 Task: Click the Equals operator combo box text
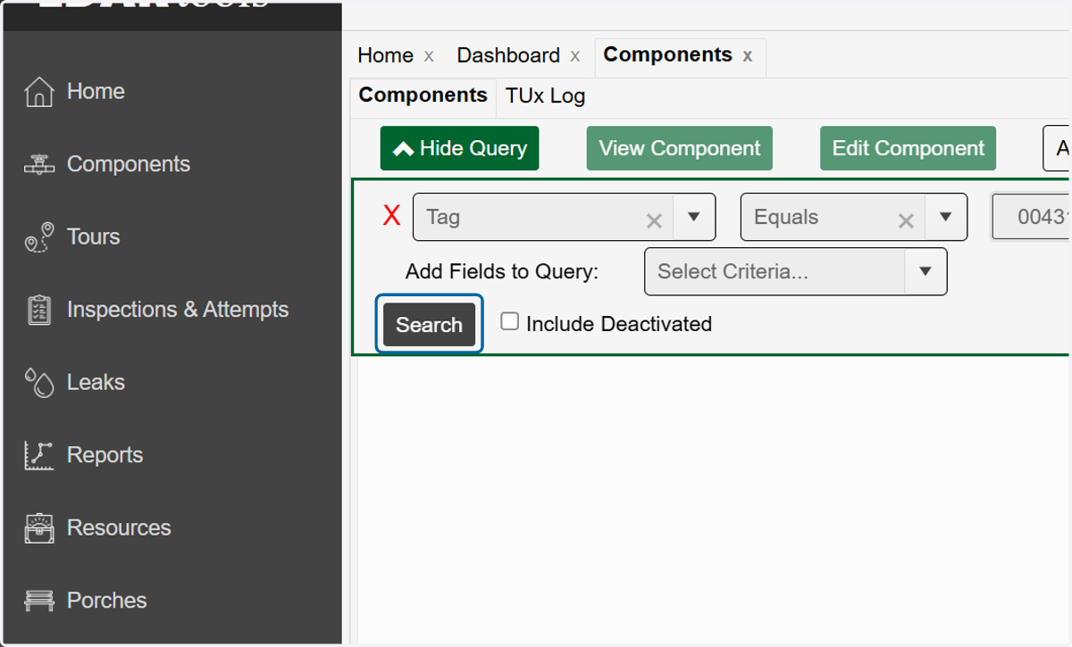click(x=786, y=217)
